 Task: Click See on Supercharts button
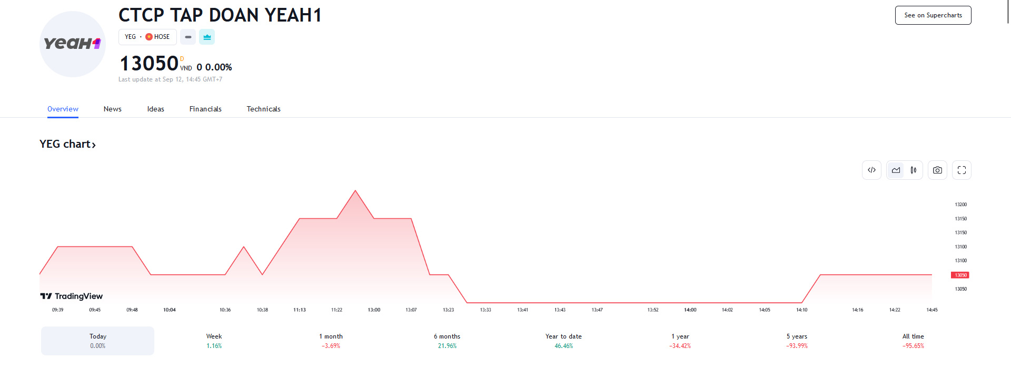(933, 15)
